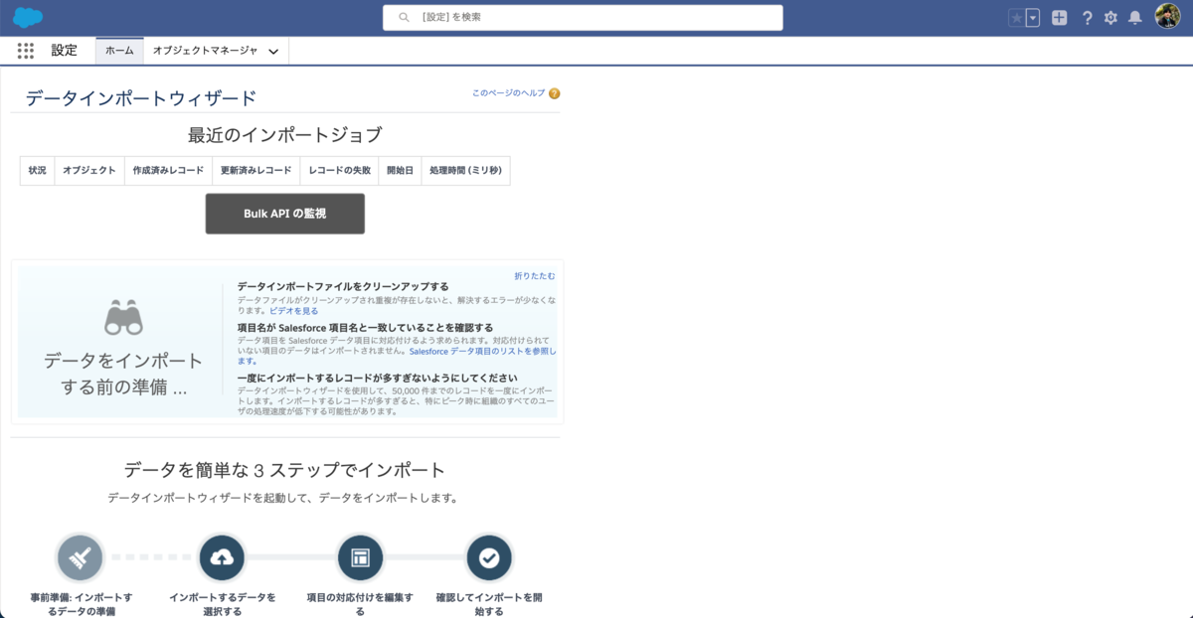
Task: Open the Setup gear icon
Action: [1110, 16]
